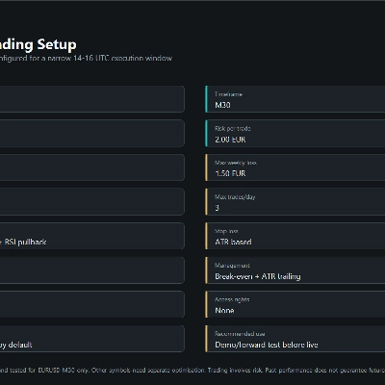Viewport: 385px width, 385px height.
Task: Click the 2.00 EUR value text
Action: point(230,140)
